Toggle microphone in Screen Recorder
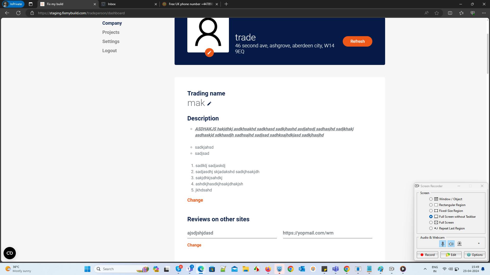This screenshot has width=490, height=275. click(x=443, y=244)
